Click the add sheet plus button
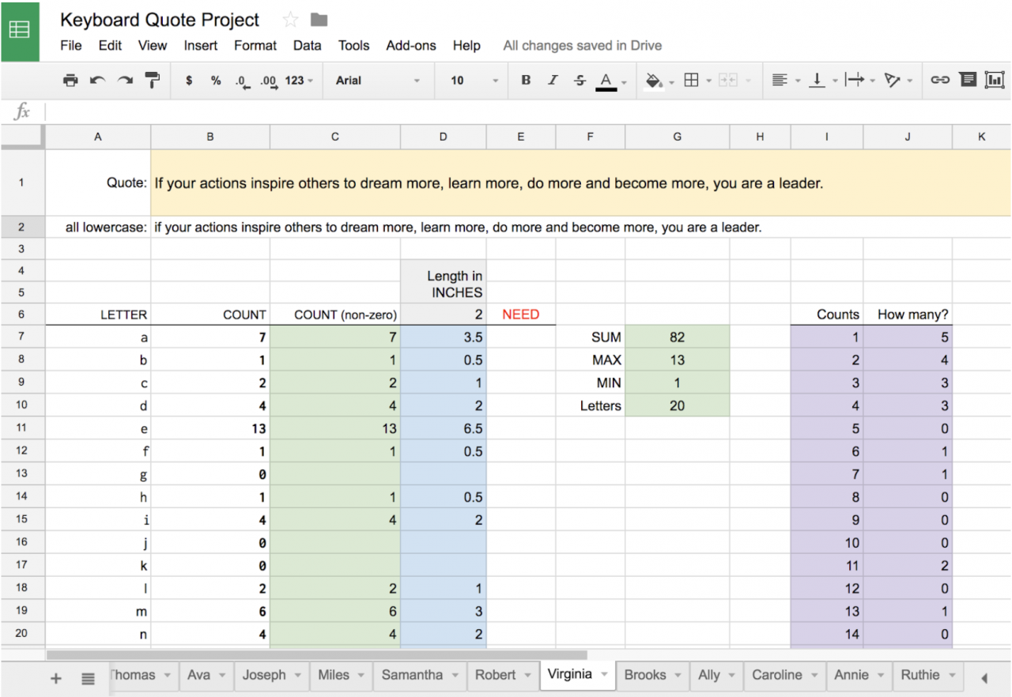This screenshot has width=1012, height=697. (x=56, y=678)
